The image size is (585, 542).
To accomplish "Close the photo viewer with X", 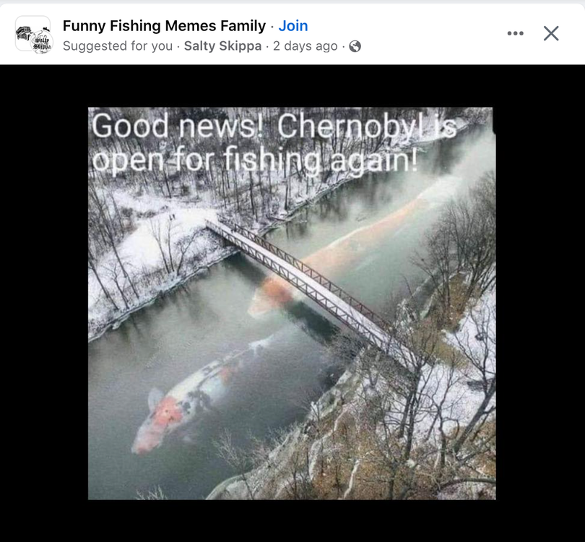I will tap(551, 33).
